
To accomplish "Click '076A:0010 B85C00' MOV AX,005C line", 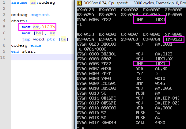I will click(x=125, y=88).
